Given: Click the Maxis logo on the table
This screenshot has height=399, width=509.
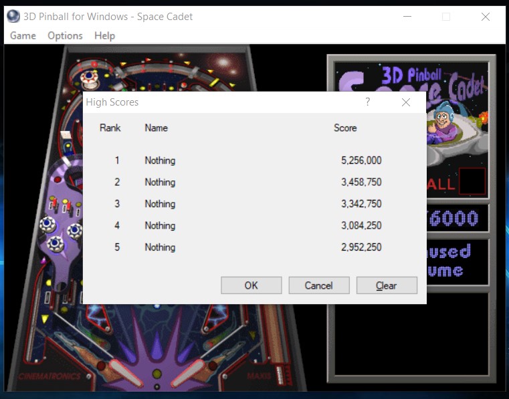Looking at the screenshot, I should (x=258, y=377).
